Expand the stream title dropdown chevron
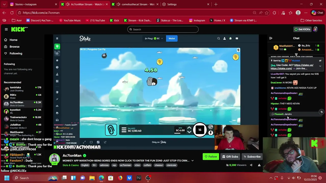This screenshot has height=183, width=326. [192, 161]
